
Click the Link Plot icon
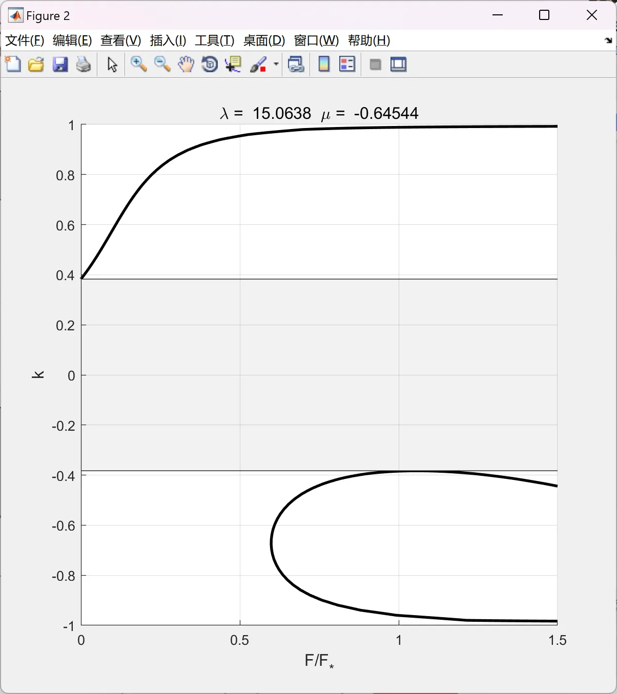(296, 65)
